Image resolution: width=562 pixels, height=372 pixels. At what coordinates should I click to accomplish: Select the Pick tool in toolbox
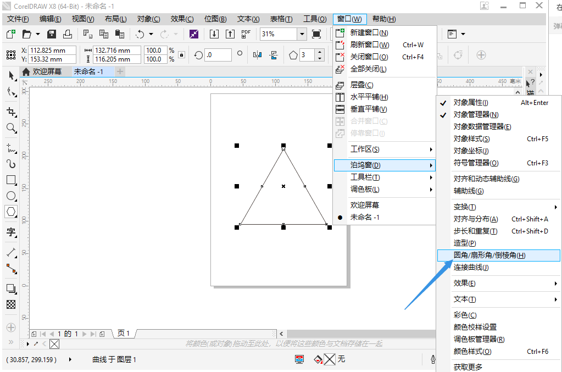tap(11, 76)
